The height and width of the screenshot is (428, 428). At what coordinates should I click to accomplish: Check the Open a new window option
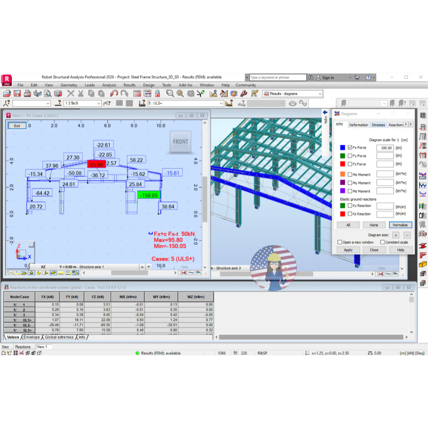point(340,242)
